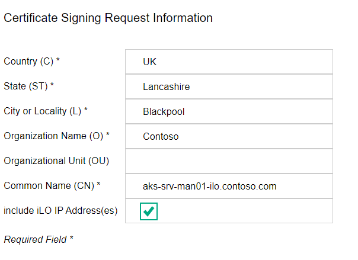Click the asterisk after Common Name (CN)
The height and width of the screenshot is (260, 358).
click(x=98, y=185)
